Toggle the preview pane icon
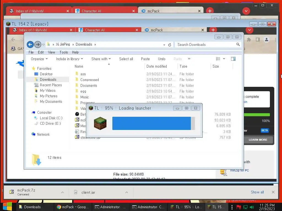 pos(233,59)
